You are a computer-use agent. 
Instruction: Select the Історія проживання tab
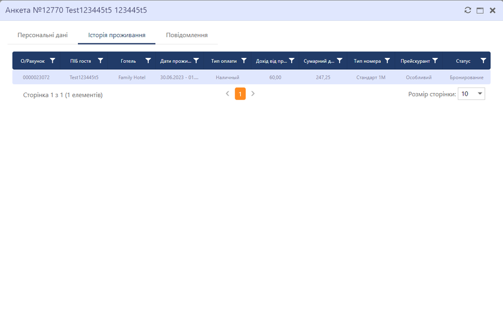[117, 35]
